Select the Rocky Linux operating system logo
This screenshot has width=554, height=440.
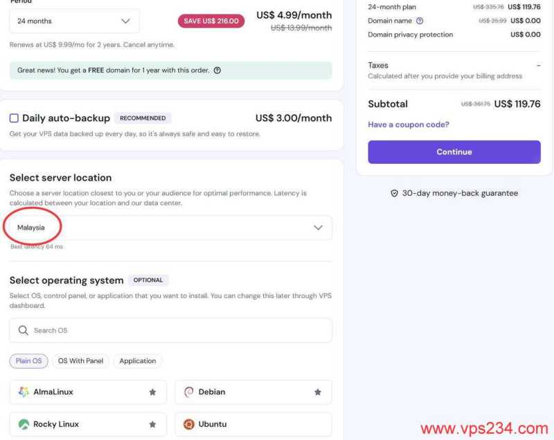[x=21, y=424]
